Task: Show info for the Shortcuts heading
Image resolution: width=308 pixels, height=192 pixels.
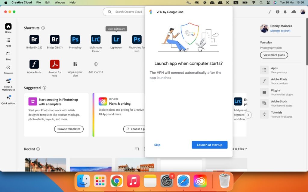Action: (43, 28)
